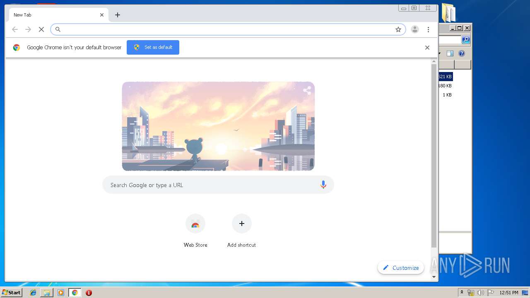The height and width of the screenshot is (298, 530).
Task: Click the search magnifier in Explorer window
Action: point(466,40)
